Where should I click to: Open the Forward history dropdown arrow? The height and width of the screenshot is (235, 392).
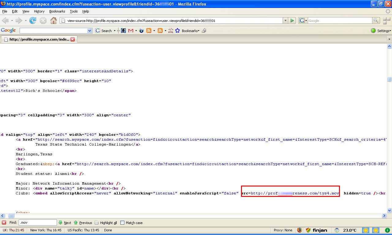click(26, 21)
